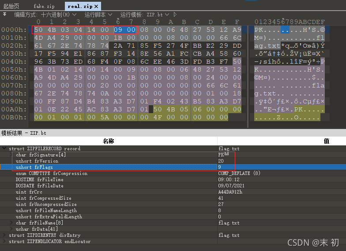Image resolution: width=346 pixels, height=251 pixels.
Task: Click value COMP_DEFLATE (8)
Action: pos(239,173)
